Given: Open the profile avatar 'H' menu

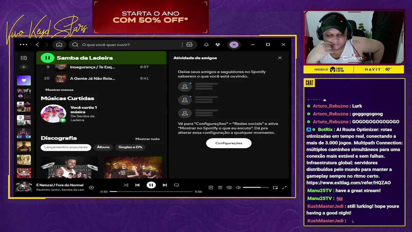Looking at the screenshot, I should pyautogui.click(x=234, y=45).
